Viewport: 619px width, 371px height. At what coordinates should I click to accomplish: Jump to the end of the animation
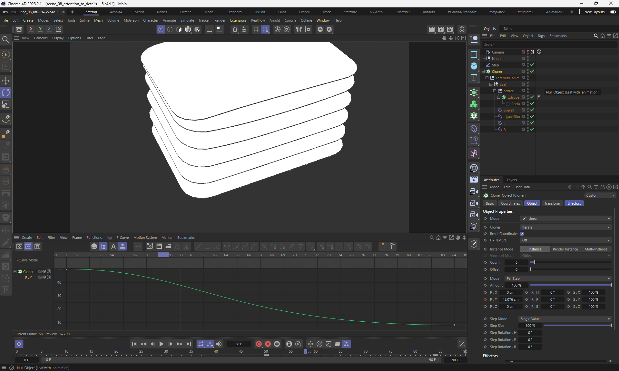pos(189,344)
